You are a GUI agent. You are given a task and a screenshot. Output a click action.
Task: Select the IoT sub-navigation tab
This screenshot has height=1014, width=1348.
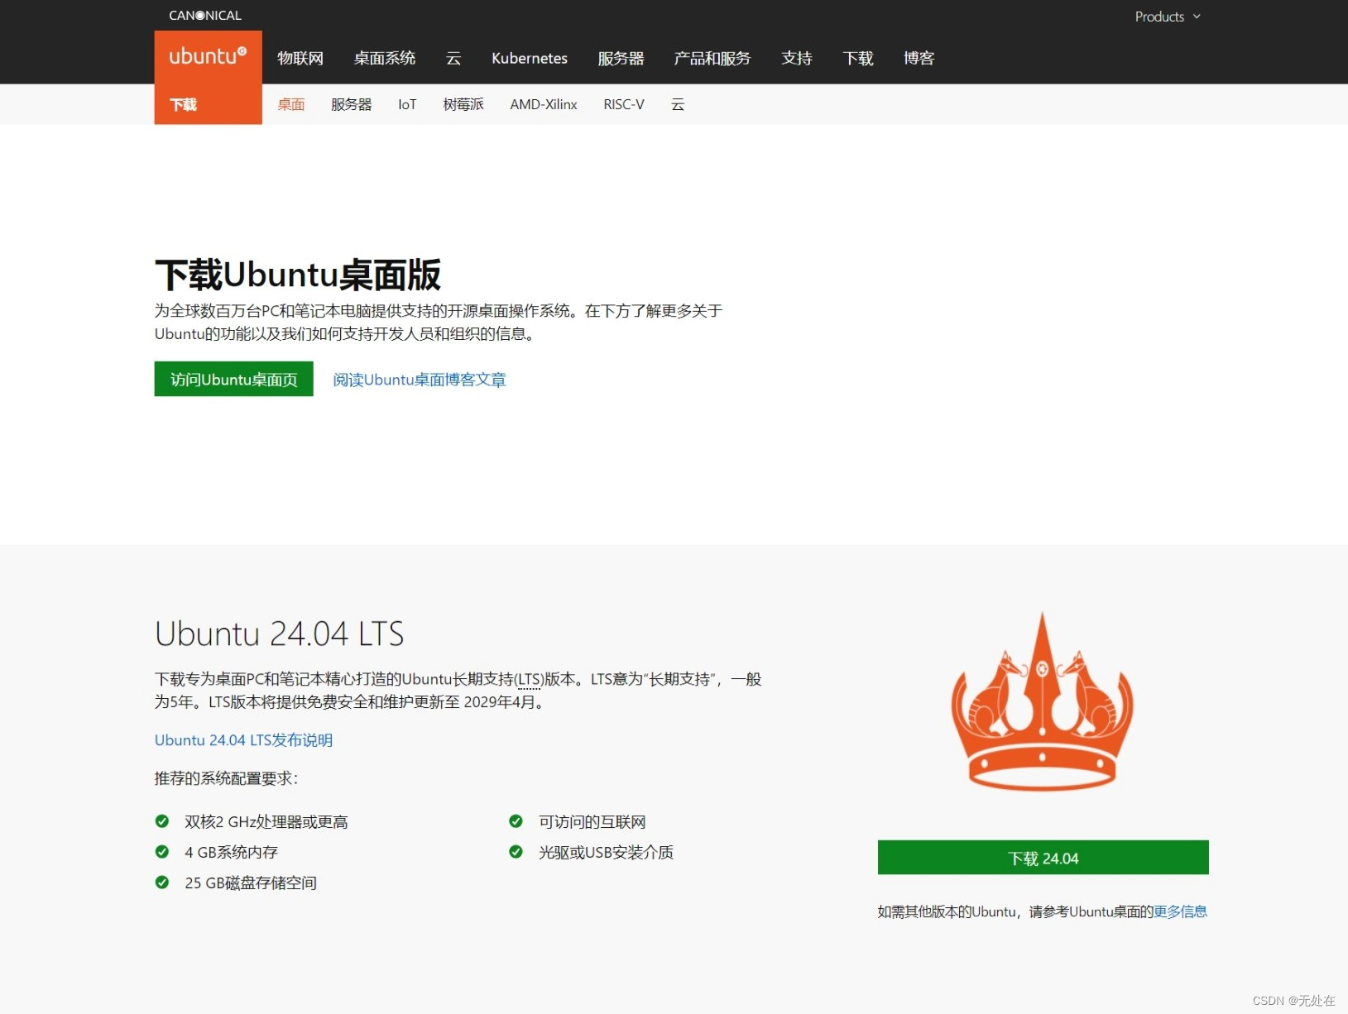coord(407,104)
